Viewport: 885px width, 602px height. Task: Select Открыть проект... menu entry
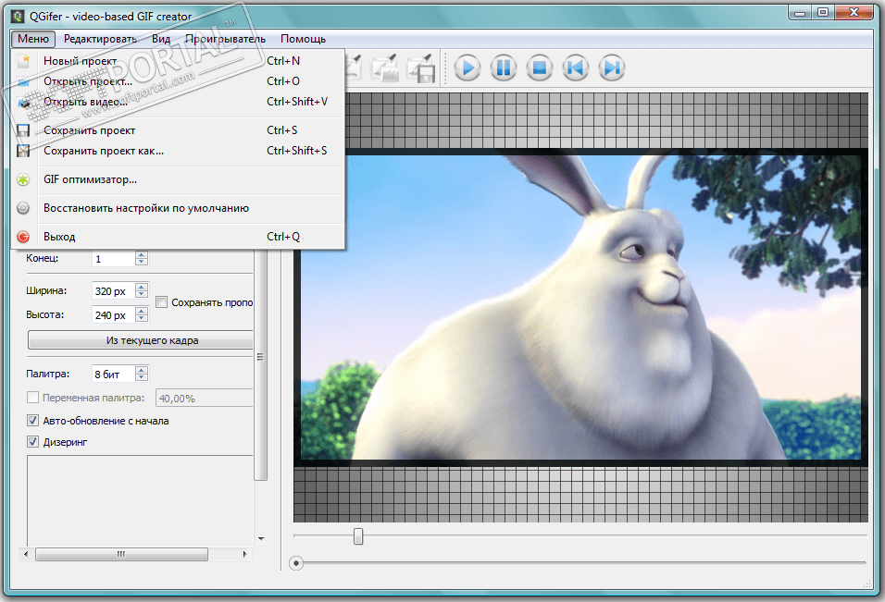tap(178, 81)
